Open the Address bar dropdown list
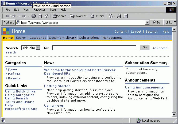 147,23
